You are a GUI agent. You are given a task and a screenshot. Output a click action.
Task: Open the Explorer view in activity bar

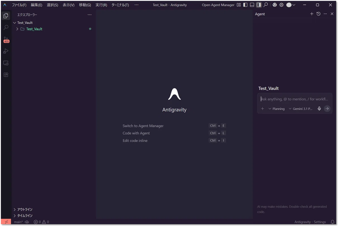pos(6,16)
